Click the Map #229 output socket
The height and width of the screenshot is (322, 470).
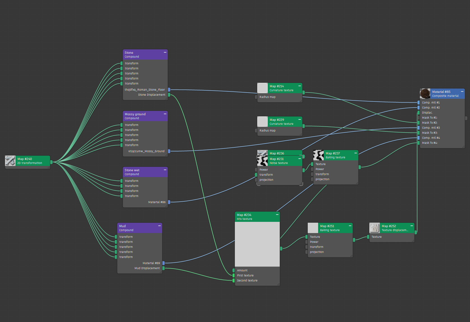304,126
